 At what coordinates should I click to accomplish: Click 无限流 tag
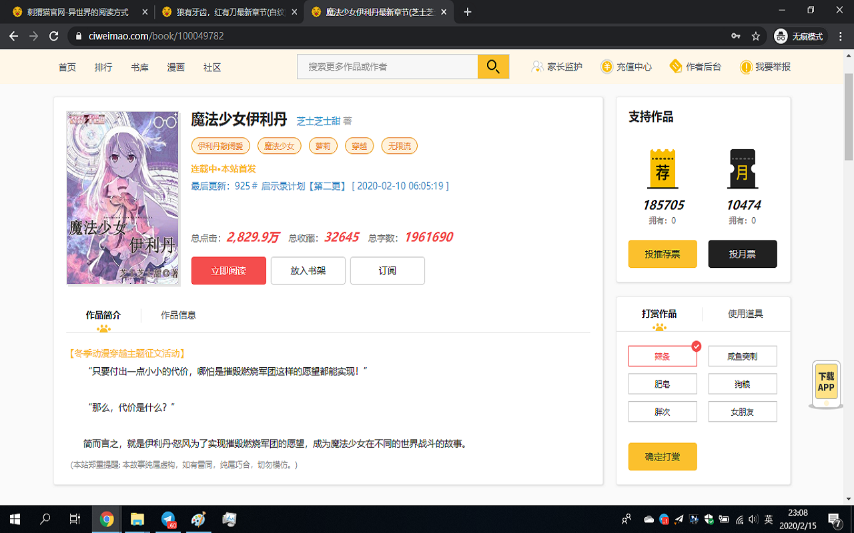click(x=400, y=146)
